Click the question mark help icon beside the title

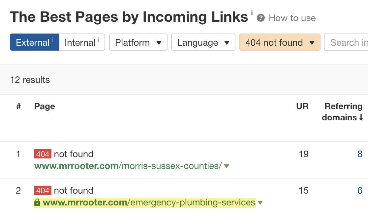260,18
